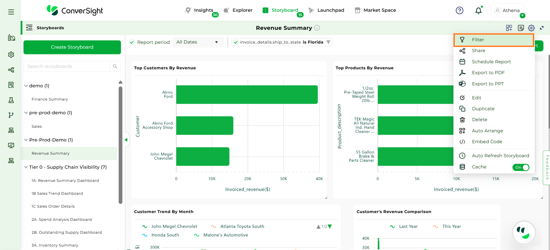Click the notification bell icon
The image size is (550, 250).
tap(478, 11)
